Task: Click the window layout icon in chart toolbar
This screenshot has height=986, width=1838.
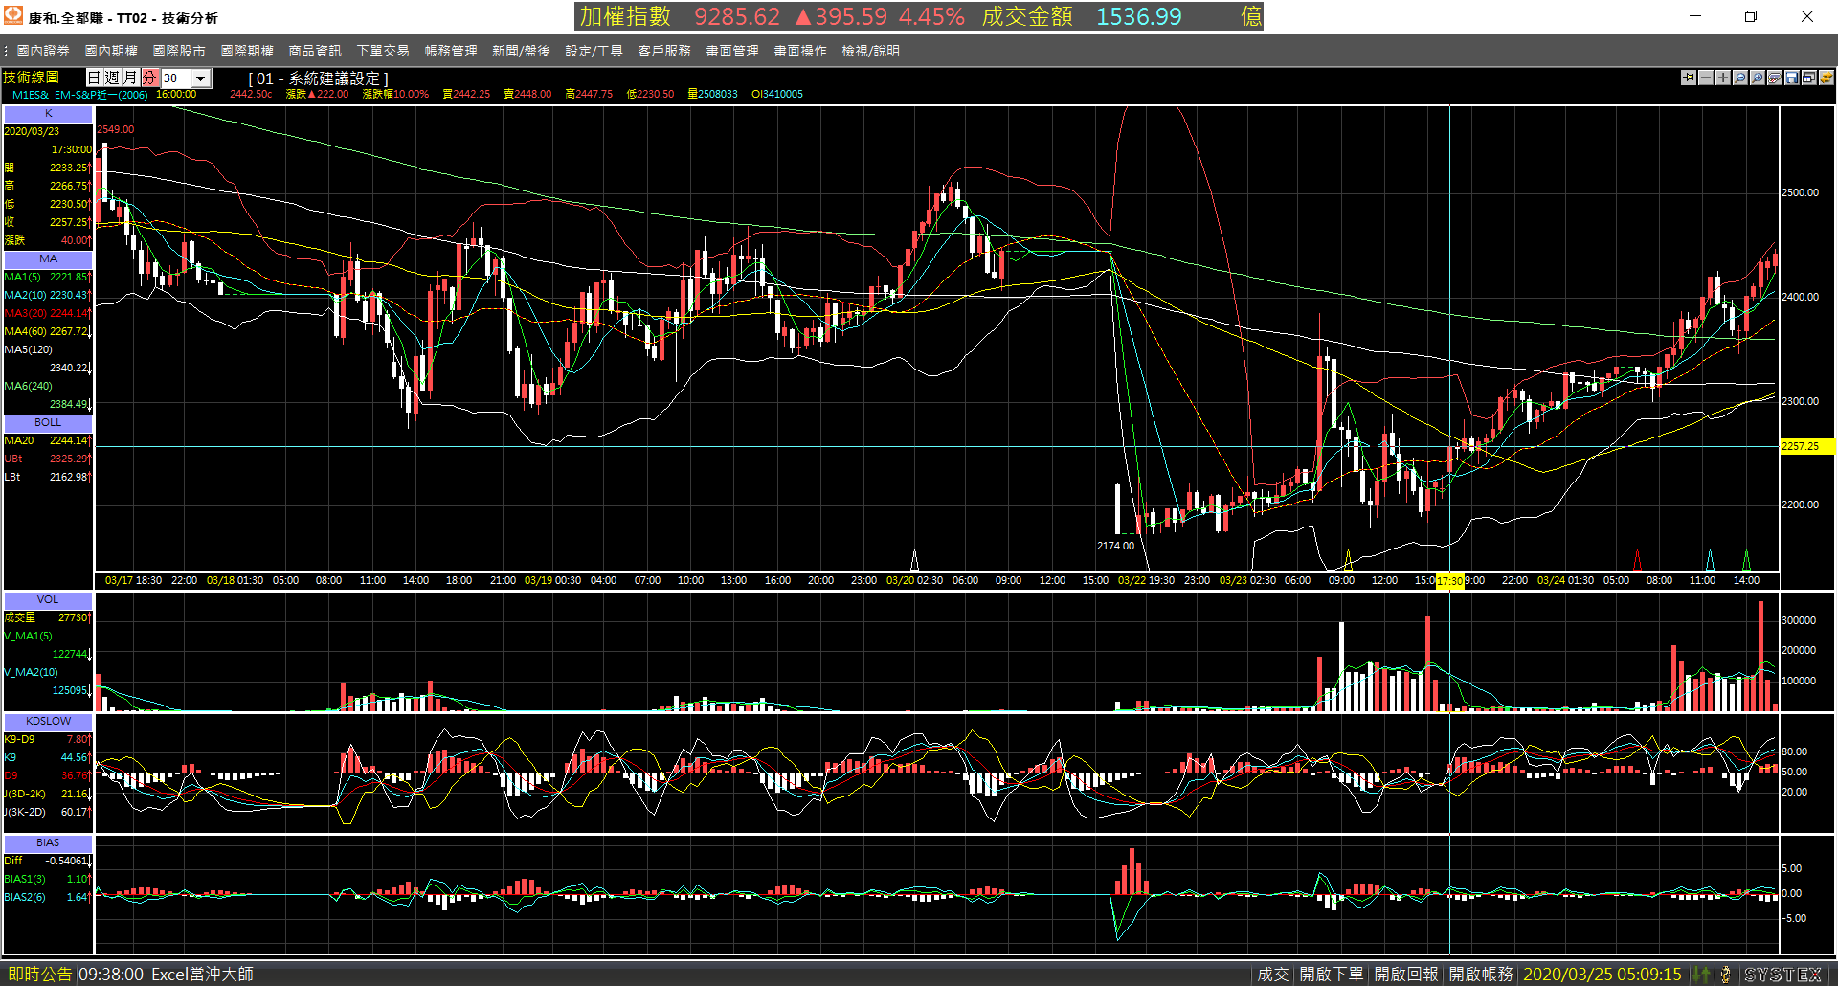Action: (x=1809, y=78)
